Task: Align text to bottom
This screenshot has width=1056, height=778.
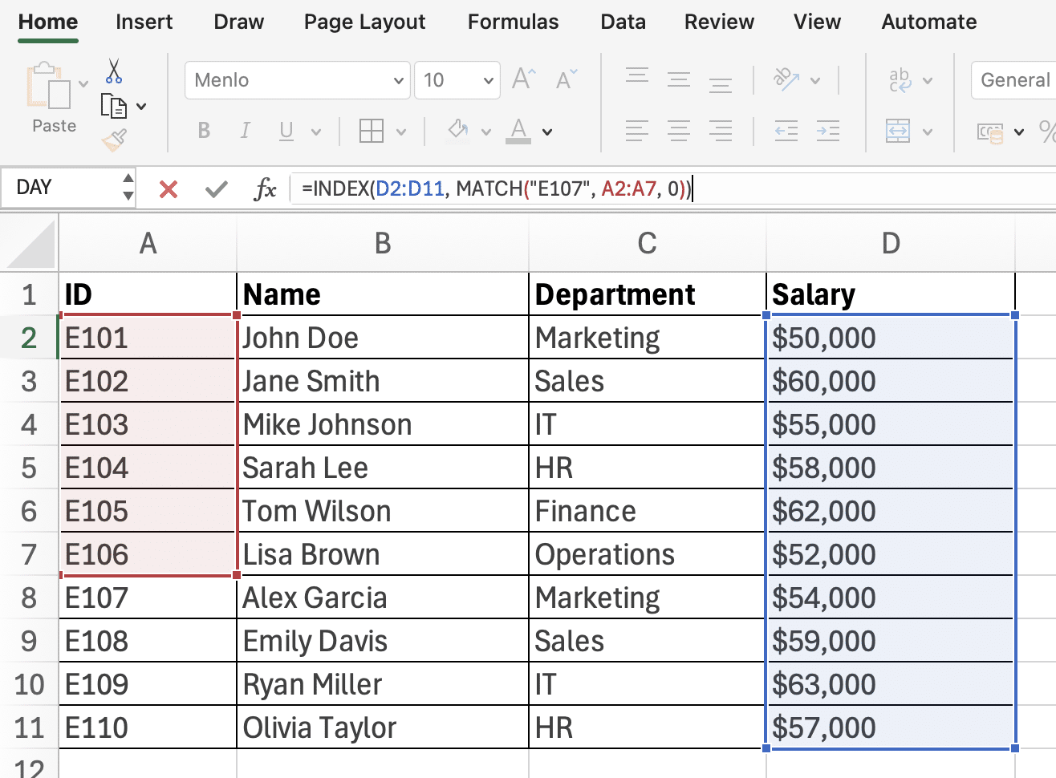Action: click(x=721, y=83)
